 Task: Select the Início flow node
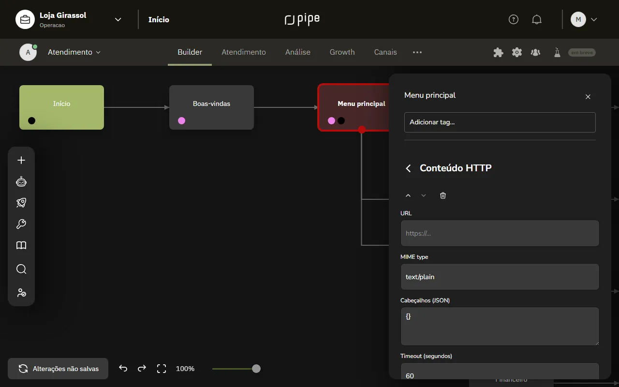62,107
